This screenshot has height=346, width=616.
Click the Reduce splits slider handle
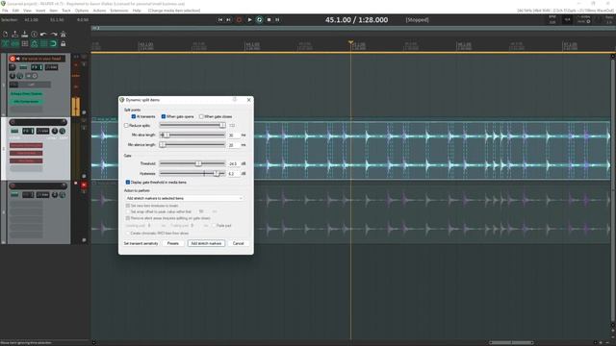click(222, 126)
